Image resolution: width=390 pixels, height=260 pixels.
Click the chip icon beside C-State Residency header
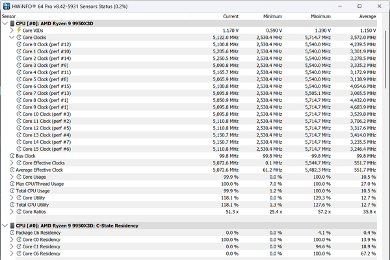click(x=12, y=226)
